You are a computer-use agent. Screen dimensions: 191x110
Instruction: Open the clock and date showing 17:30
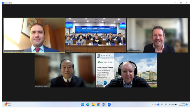tap(182, 104)
